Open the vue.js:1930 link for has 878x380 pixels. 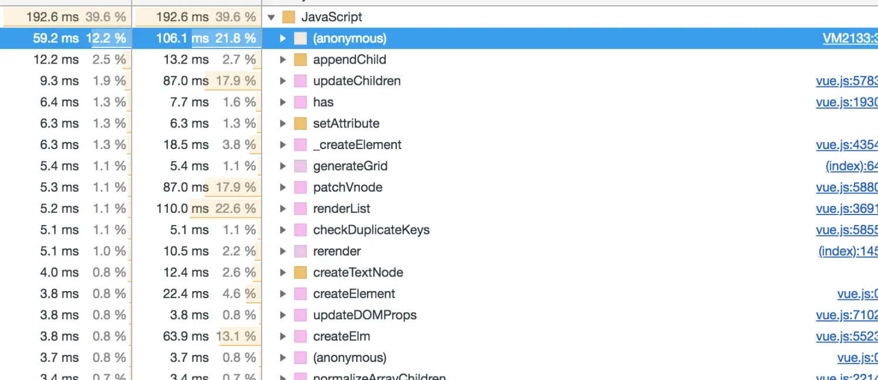tap(847, 102)
